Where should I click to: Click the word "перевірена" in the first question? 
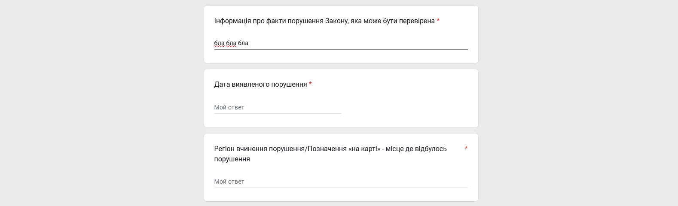tap(417, 21)
